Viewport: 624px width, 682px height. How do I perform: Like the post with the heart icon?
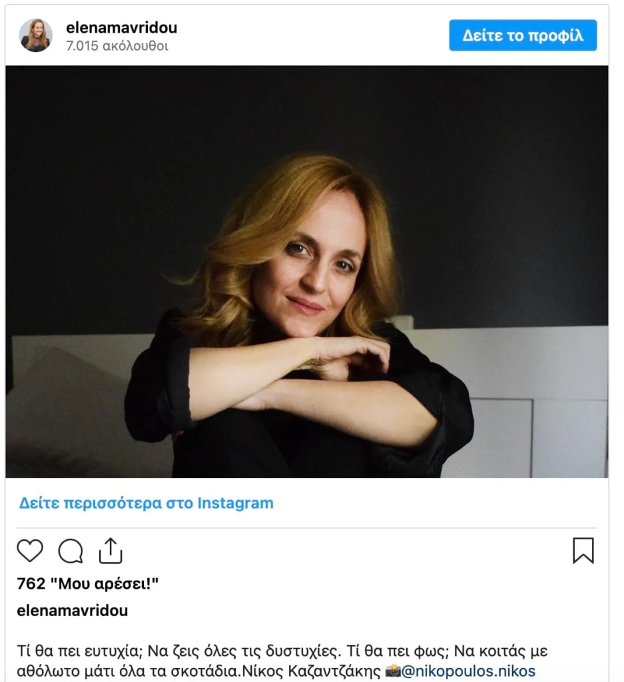(30, 551)
